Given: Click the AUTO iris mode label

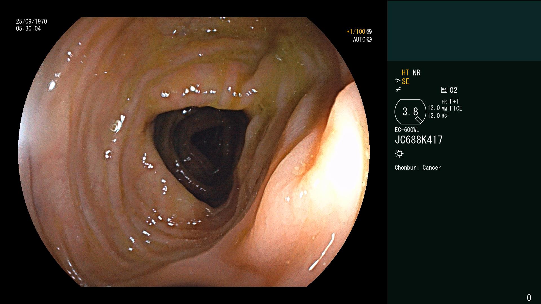Looking at the screenshot, I should (x=359, y=39).
